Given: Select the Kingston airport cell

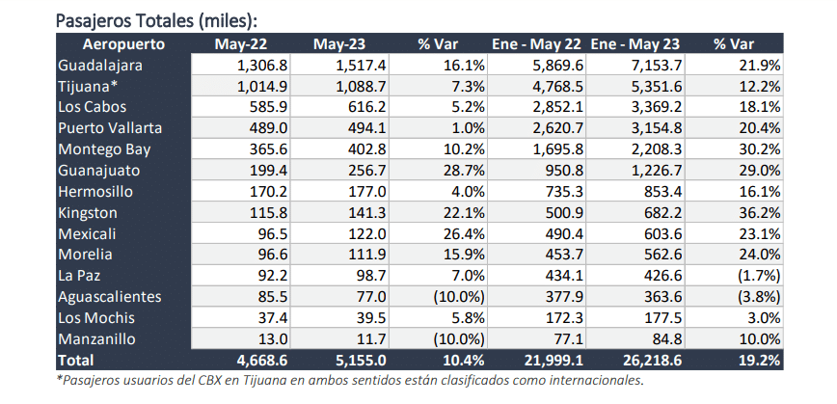Looking at the screenshot, I should tap(88, 212).
